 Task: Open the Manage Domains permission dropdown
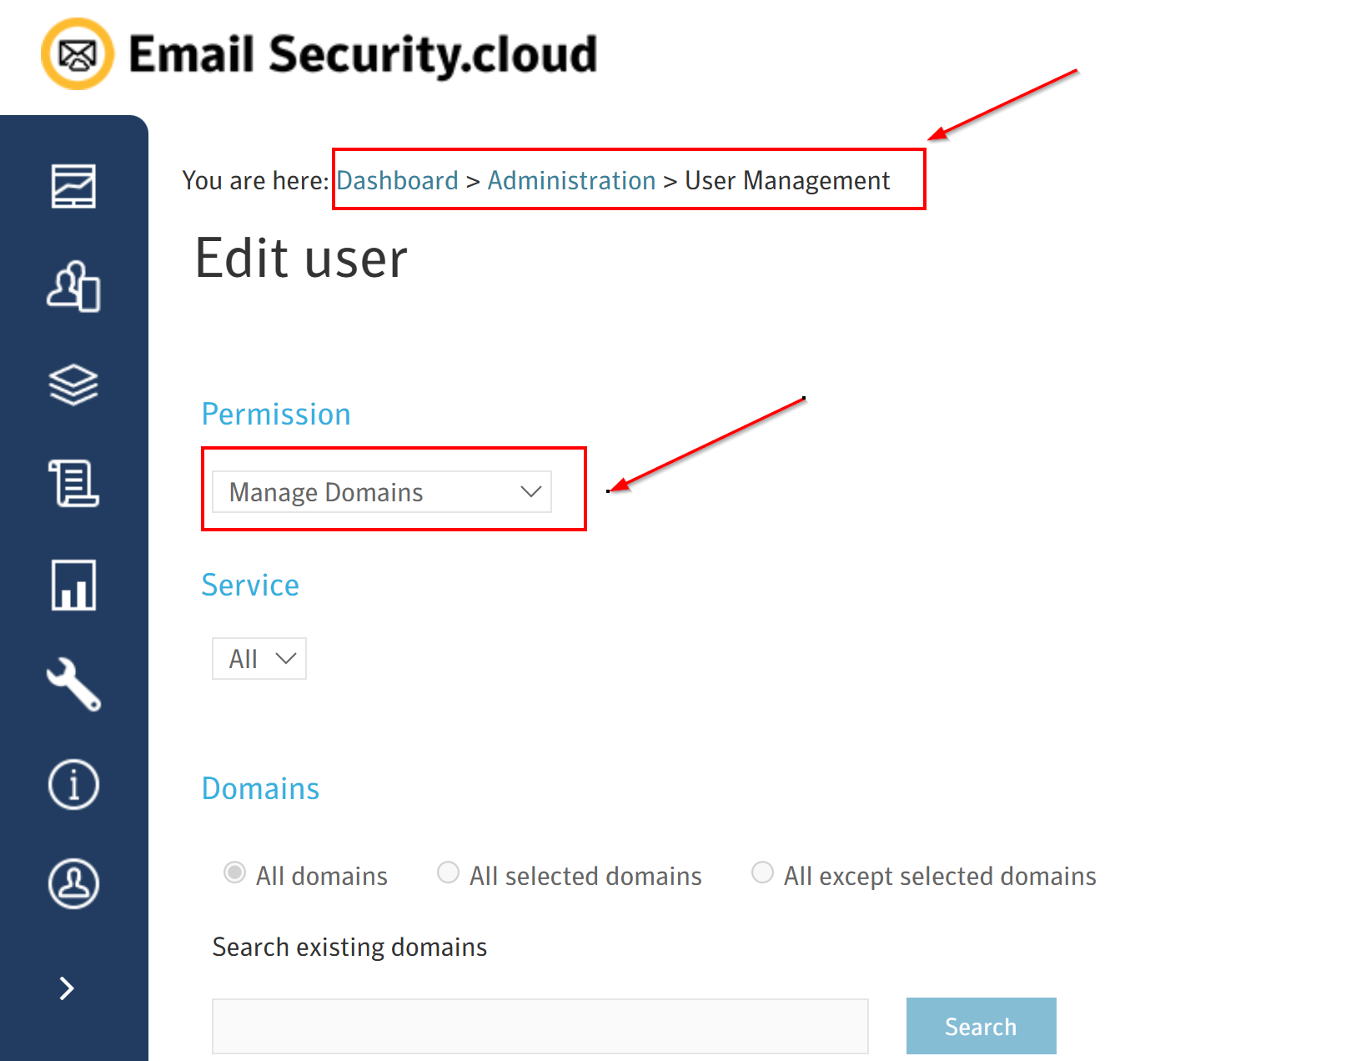(x=382, y=492)
